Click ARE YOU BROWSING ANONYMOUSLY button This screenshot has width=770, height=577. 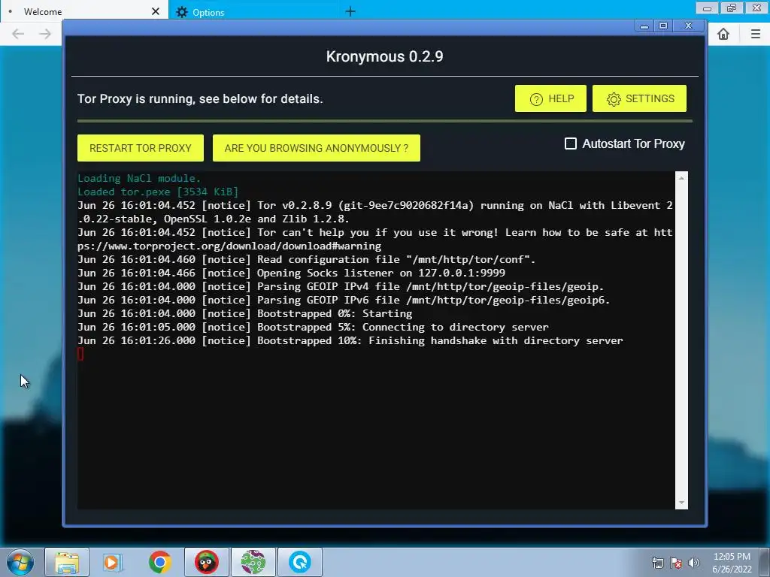317,148
